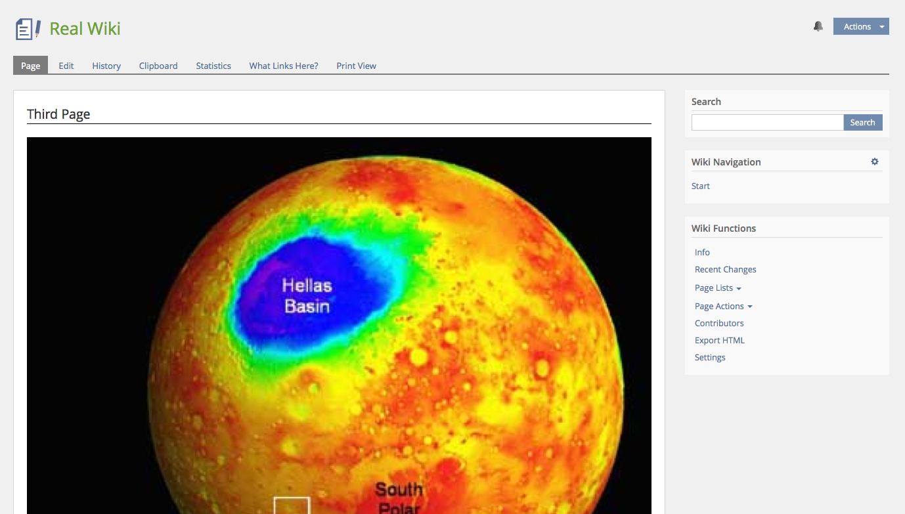This screenshot has width=905, height=514.
Task: Expand the Actions dropdown button
Action: (x=860, y=26)
